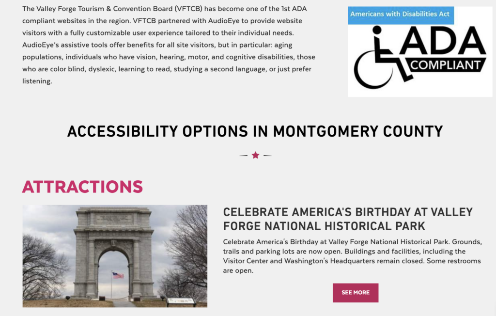Click the red star divider icon
Screen dimensions: 496x316
pos(256,155)
